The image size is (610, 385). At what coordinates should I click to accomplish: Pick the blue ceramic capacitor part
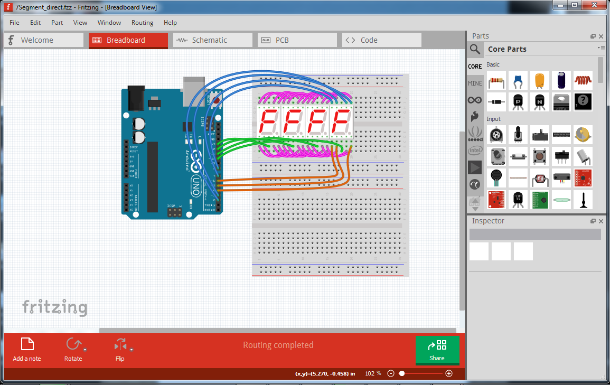coord(518,80)
